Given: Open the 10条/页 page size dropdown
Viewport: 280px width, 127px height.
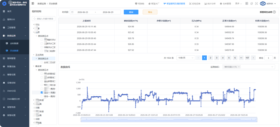Looking at the screenshot, I should tap(186, 58).
